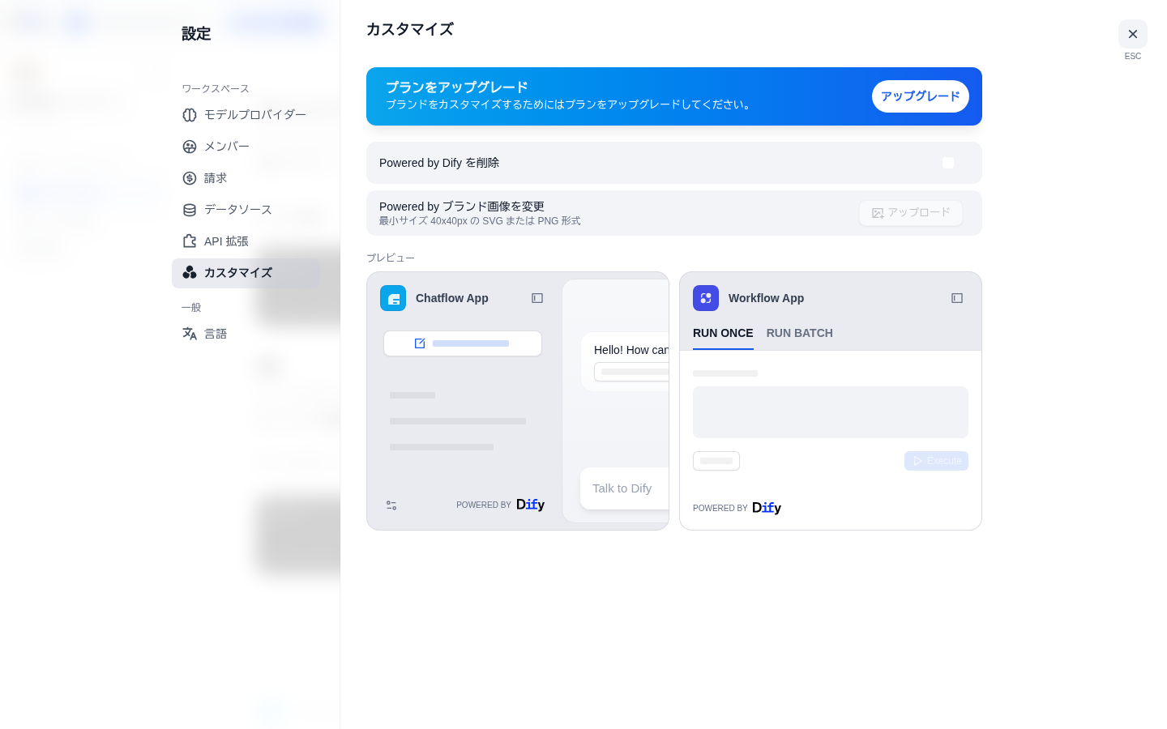Select カスタマイズ sidebar item
This screenshot has width=1167, height=729.
pyautogui.click(x=246, y=273)
